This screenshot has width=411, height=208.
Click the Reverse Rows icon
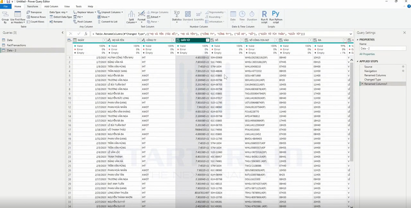coord(28,17)
